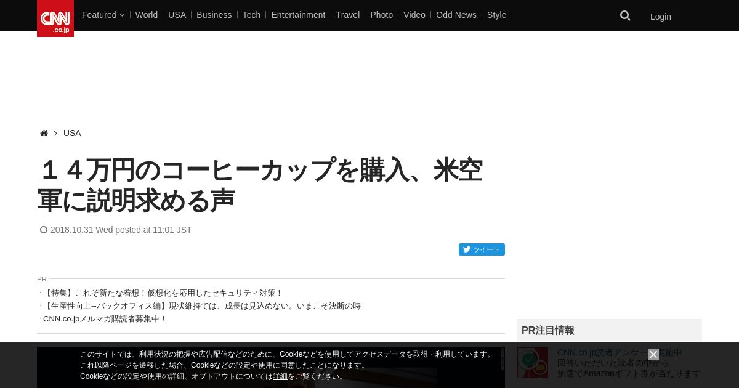Open PR link about 生産性向上 back office
Viewport: 739px width, 388px height.
coord(202,306)
